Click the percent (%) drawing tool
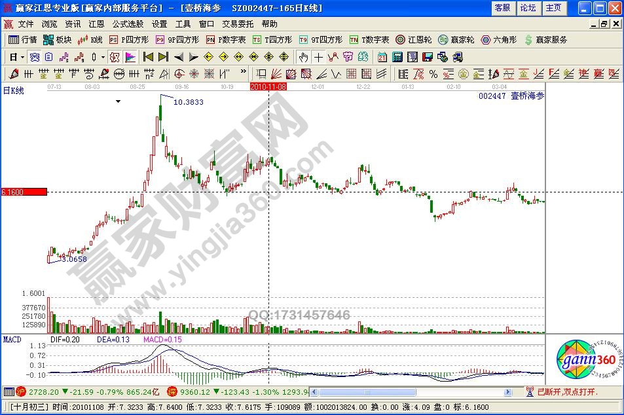The height and width of the screenshot is (415, 624). coord(433,73)
